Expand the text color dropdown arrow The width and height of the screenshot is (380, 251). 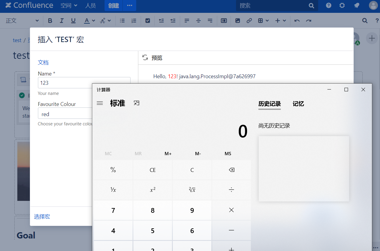point(94,21)
